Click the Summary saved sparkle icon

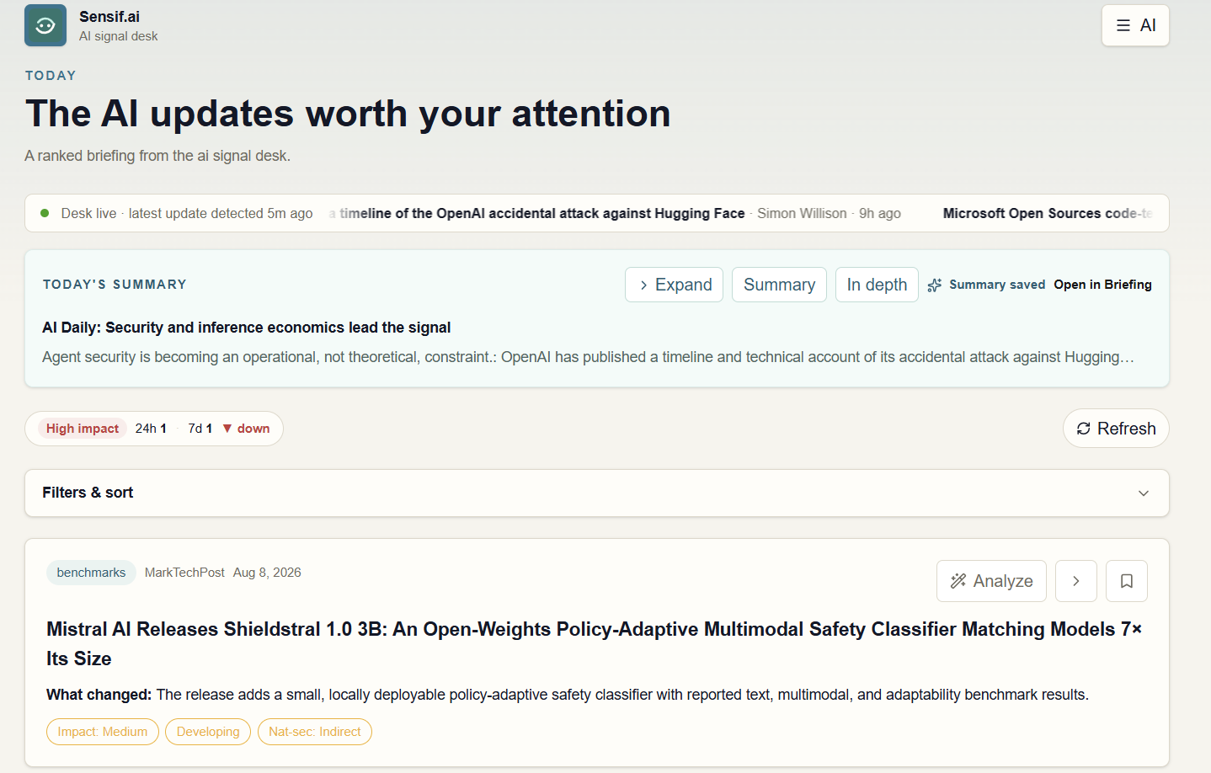click(x=935, y=285)
